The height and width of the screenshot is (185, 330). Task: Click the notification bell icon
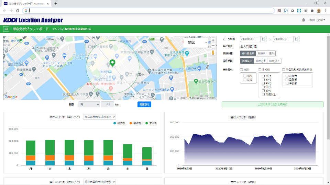tap(304, 20)
